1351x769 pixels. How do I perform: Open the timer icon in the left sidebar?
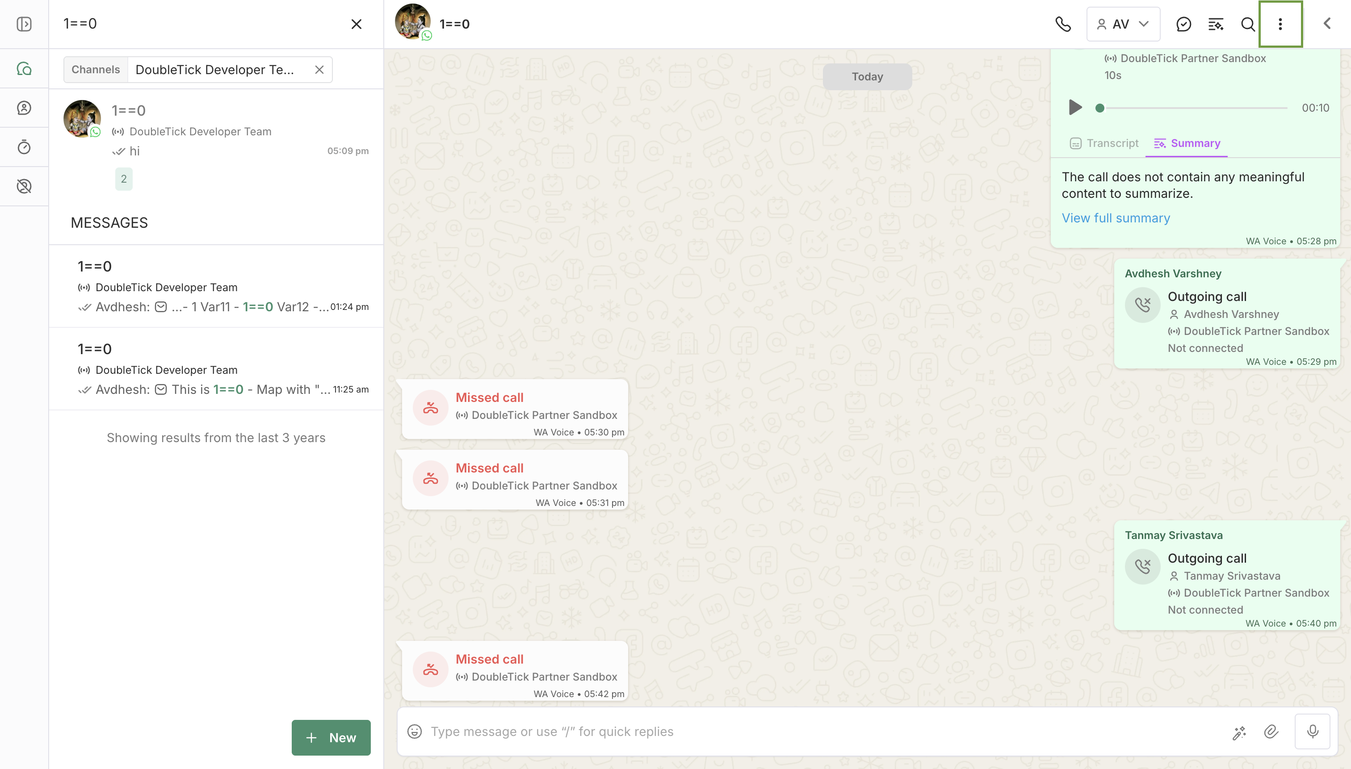[x=24, y=147]
